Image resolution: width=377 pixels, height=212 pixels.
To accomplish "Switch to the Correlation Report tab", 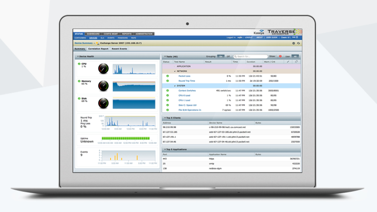I will tap(98, 49).
